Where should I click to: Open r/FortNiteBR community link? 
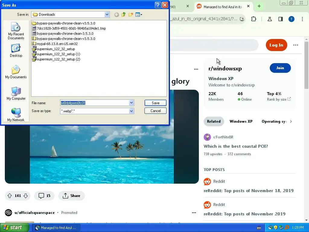pos(223,137)
